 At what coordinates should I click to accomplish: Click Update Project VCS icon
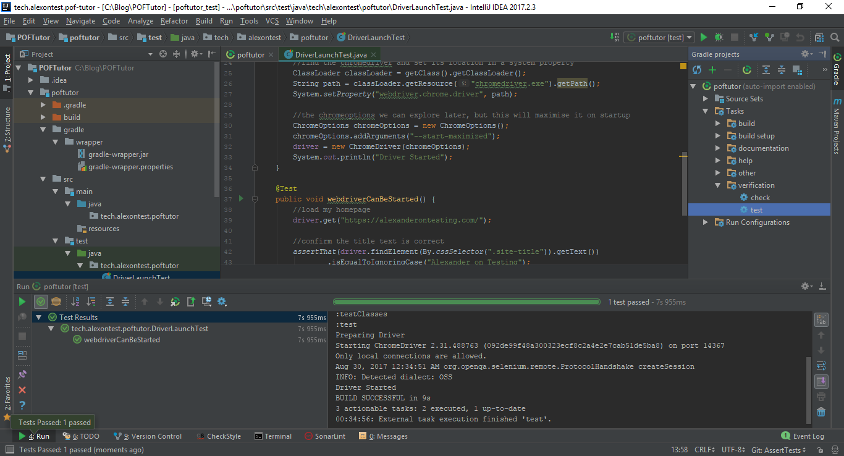[x=755, y=38]
